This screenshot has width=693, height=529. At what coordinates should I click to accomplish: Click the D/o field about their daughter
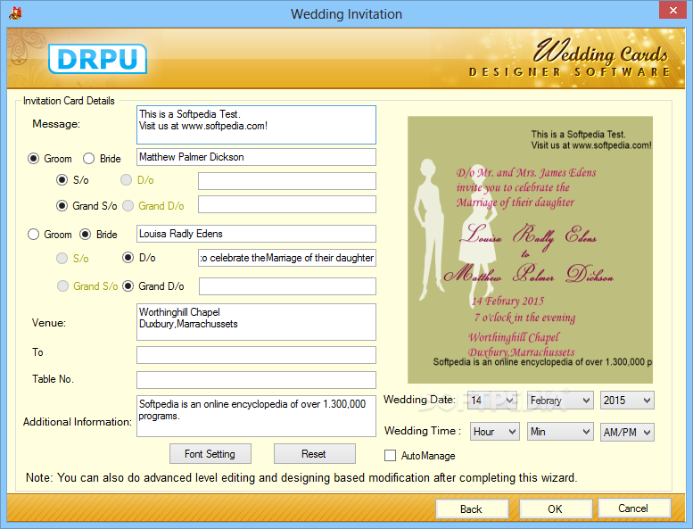click(287, 258)
